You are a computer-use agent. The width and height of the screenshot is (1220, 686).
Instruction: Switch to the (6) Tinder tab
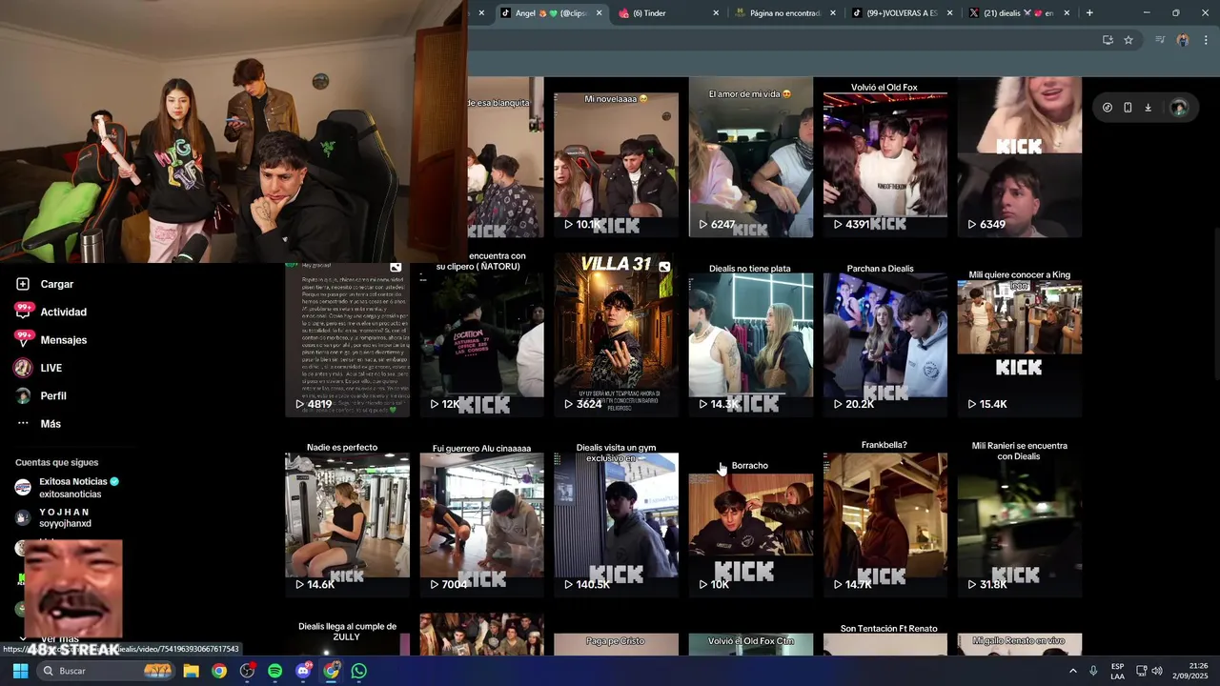pyautogui.click(x=669, y=13)
